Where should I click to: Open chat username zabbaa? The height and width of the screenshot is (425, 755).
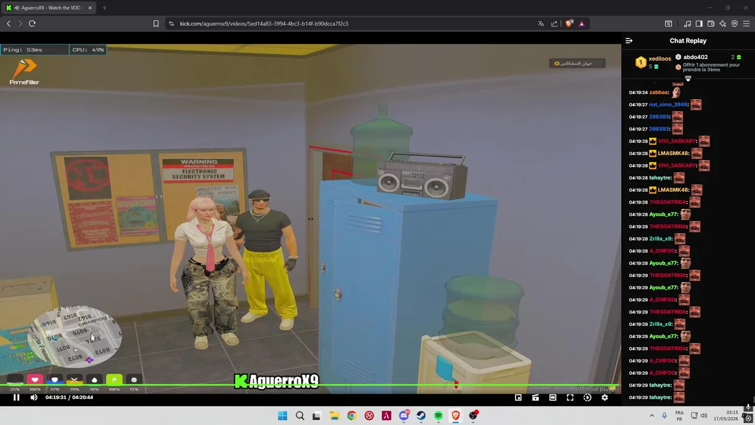(x=659, y=93)
